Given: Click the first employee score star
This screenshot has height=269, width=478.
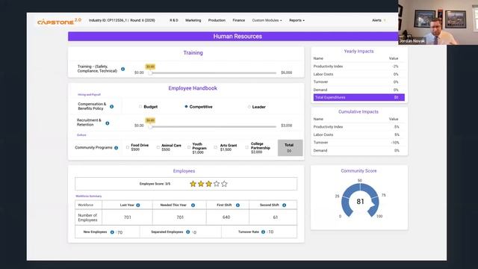Looking at the screenshot, I should tap(193, 184).
